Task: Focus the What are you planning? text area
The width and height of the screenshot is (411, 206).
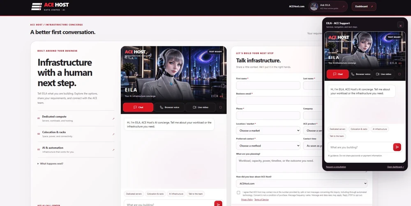Action: pyautogui.click(x=279, y=165)
